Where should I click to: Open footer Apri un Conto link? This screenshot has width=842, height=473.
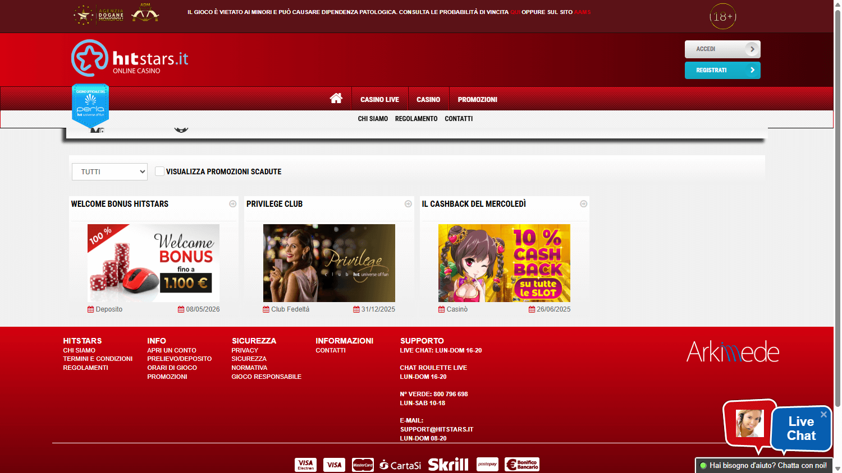[x=172, y=350]
